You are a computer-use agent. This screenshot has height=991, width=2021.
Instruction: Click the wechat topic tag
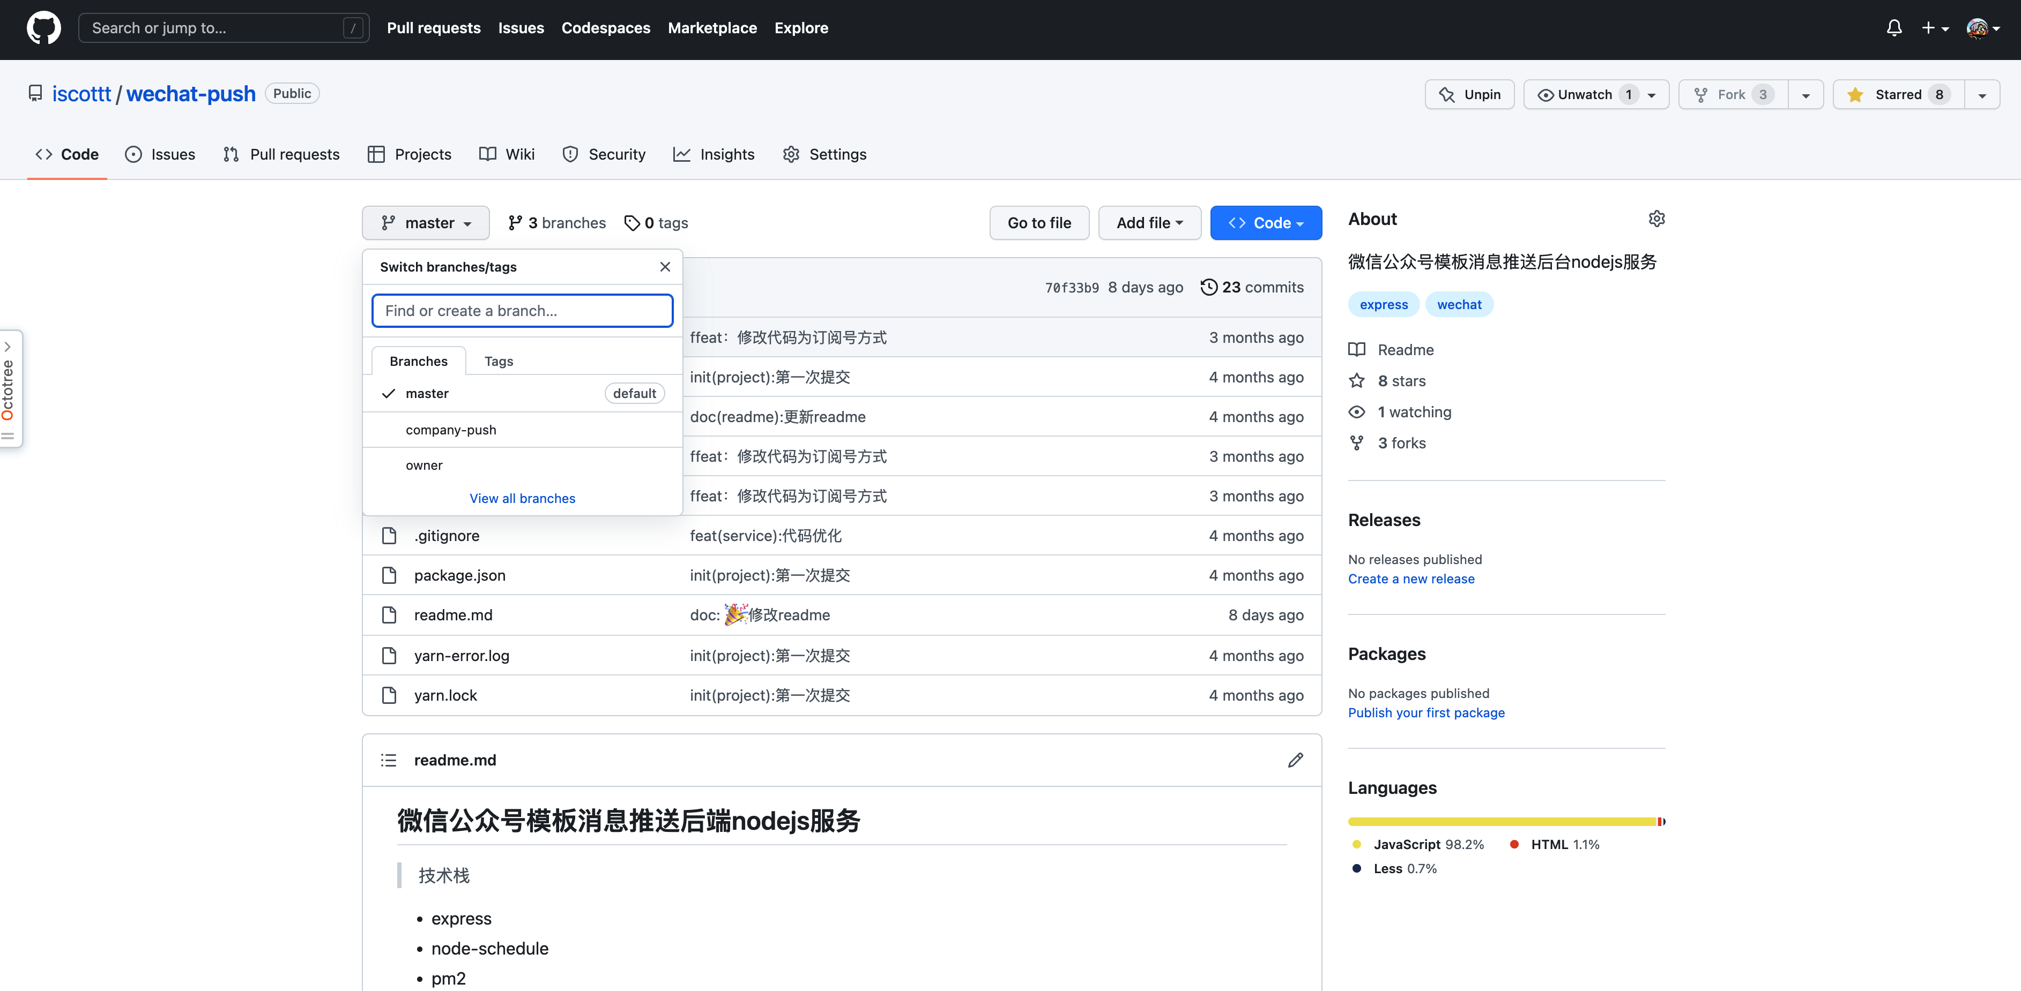pyautogui.click(x=1459, y=304)
